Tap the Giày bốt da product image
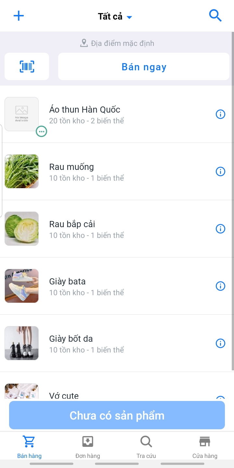Image resolution: width=234 pixels, height=468 pixels. point(22,343)
